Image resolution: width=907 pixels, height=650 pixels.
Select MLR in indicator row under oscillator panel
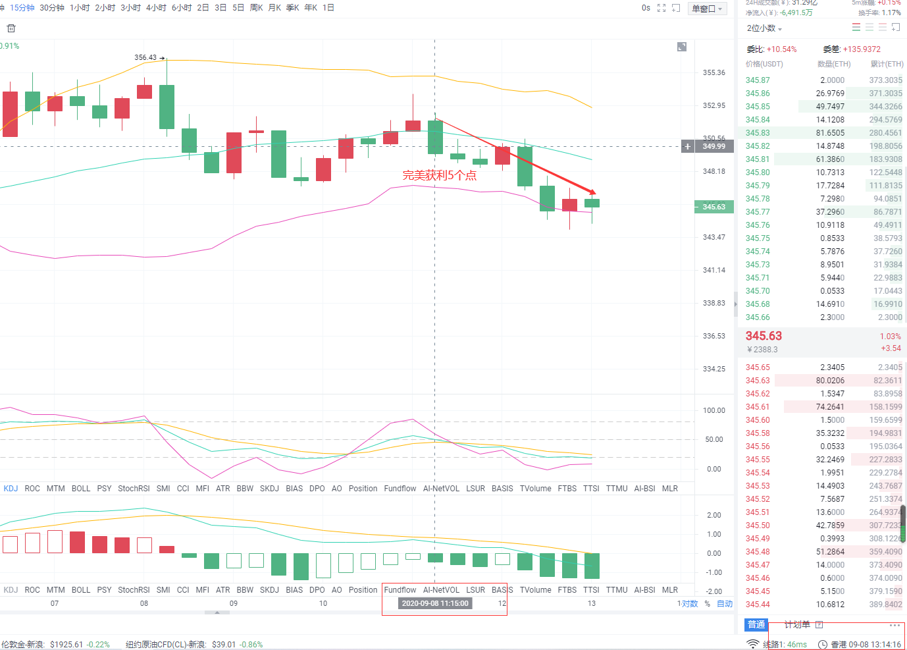[x=670, y=489]
